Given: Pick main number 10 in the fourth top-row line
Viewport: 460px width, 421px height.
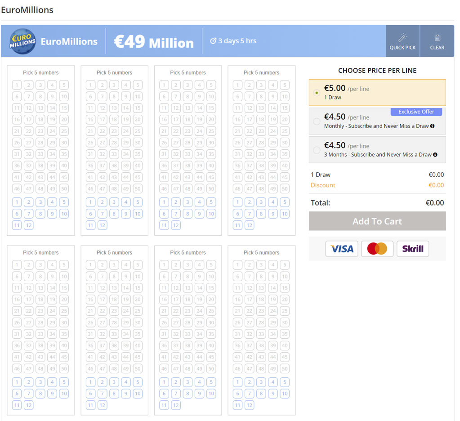Looking at the screenshot, I should coord(285,97).
